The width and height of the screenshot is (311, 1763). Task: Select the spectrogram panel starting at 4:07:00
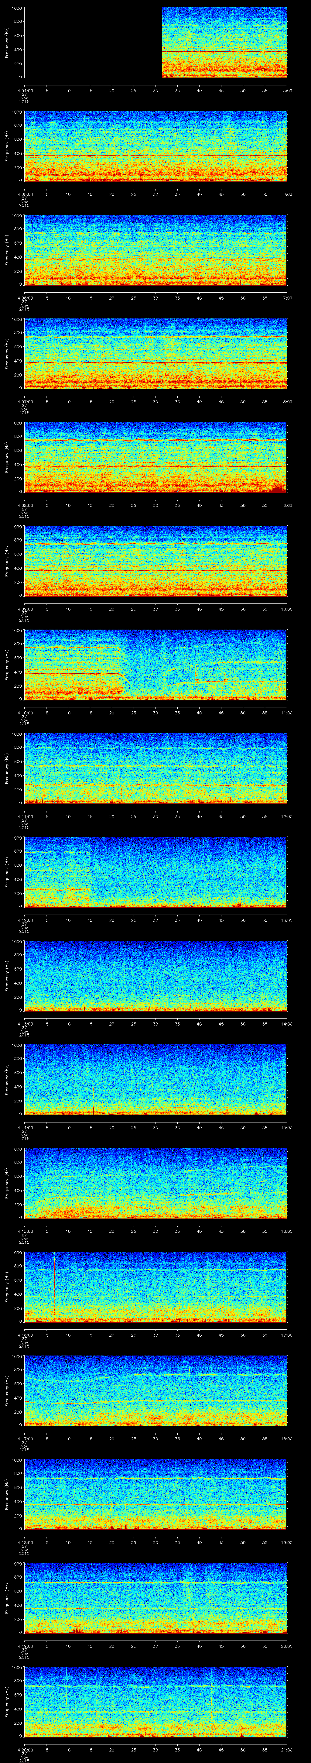[156, 353]
